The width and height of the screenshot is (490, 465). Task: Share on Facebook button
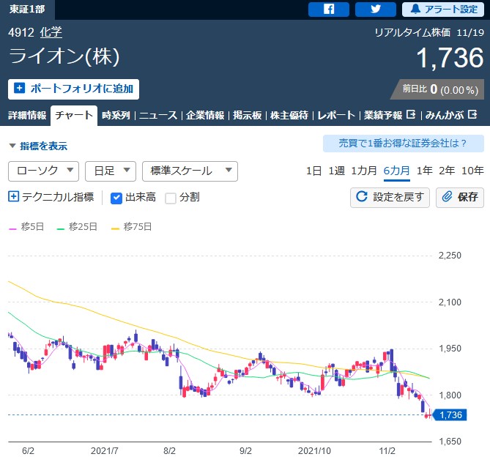coord(328,10)
